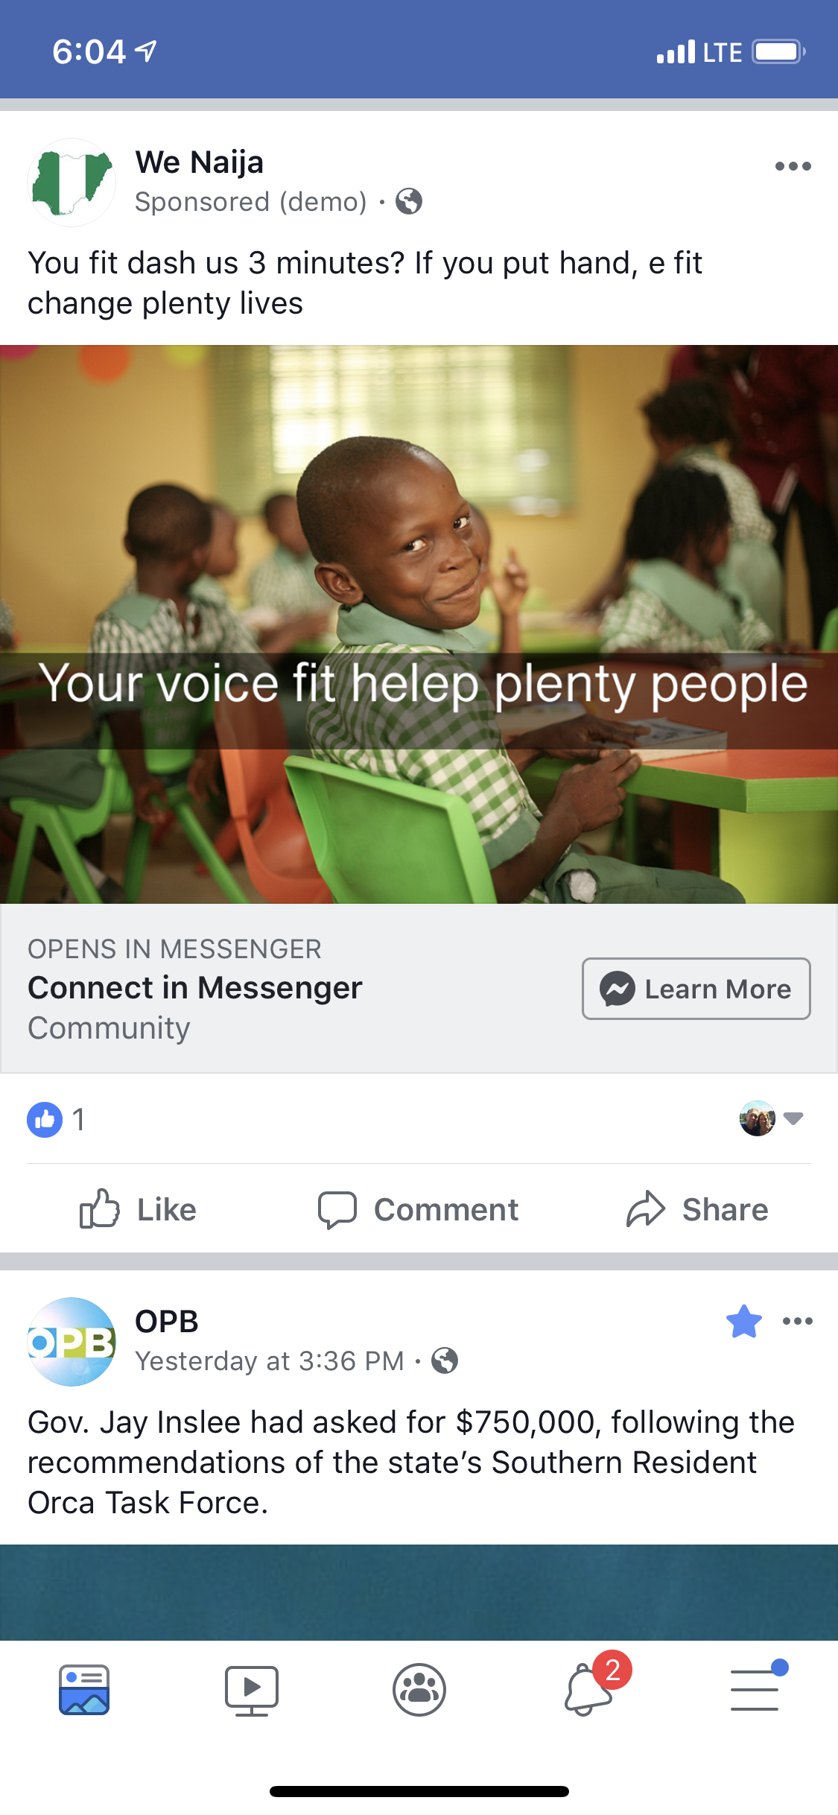Open three-dot options on We Naija post
This screenshot has height=1815, width=838.
coord(793,166)
